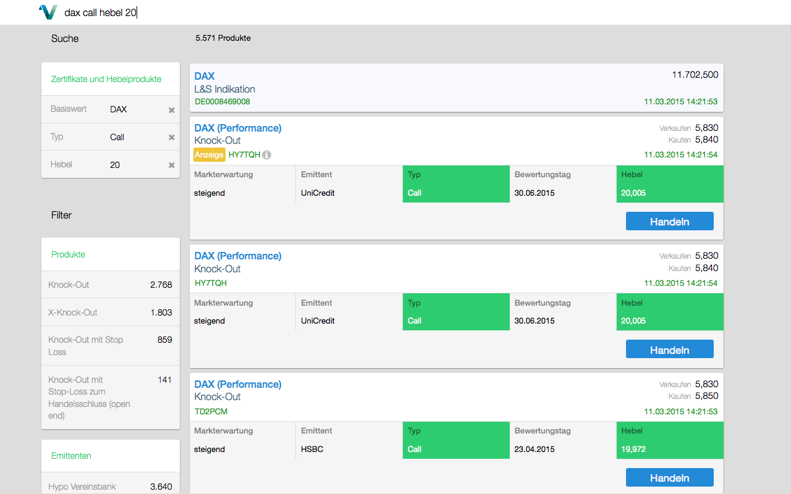Click the Basiswert value DAX
Viewport: 791px width, 494px height.
119,109
